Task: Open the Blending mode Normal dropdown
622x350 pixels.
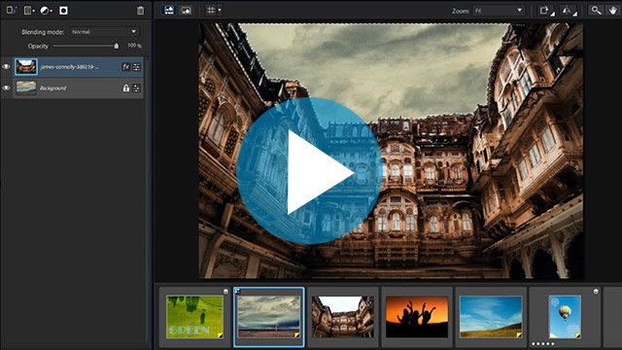Action: tap(104, 32)
